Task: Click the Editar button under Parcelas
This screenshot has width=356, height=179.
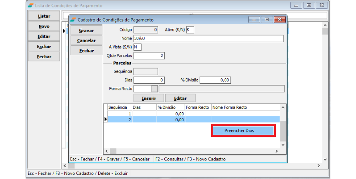Action: click(180, 98)
